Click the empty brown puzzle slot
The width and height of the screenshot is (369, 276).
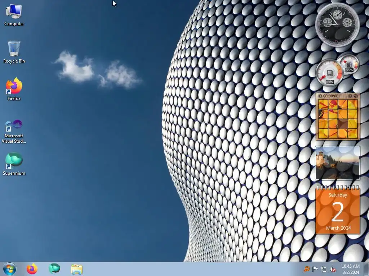point(343,124)
